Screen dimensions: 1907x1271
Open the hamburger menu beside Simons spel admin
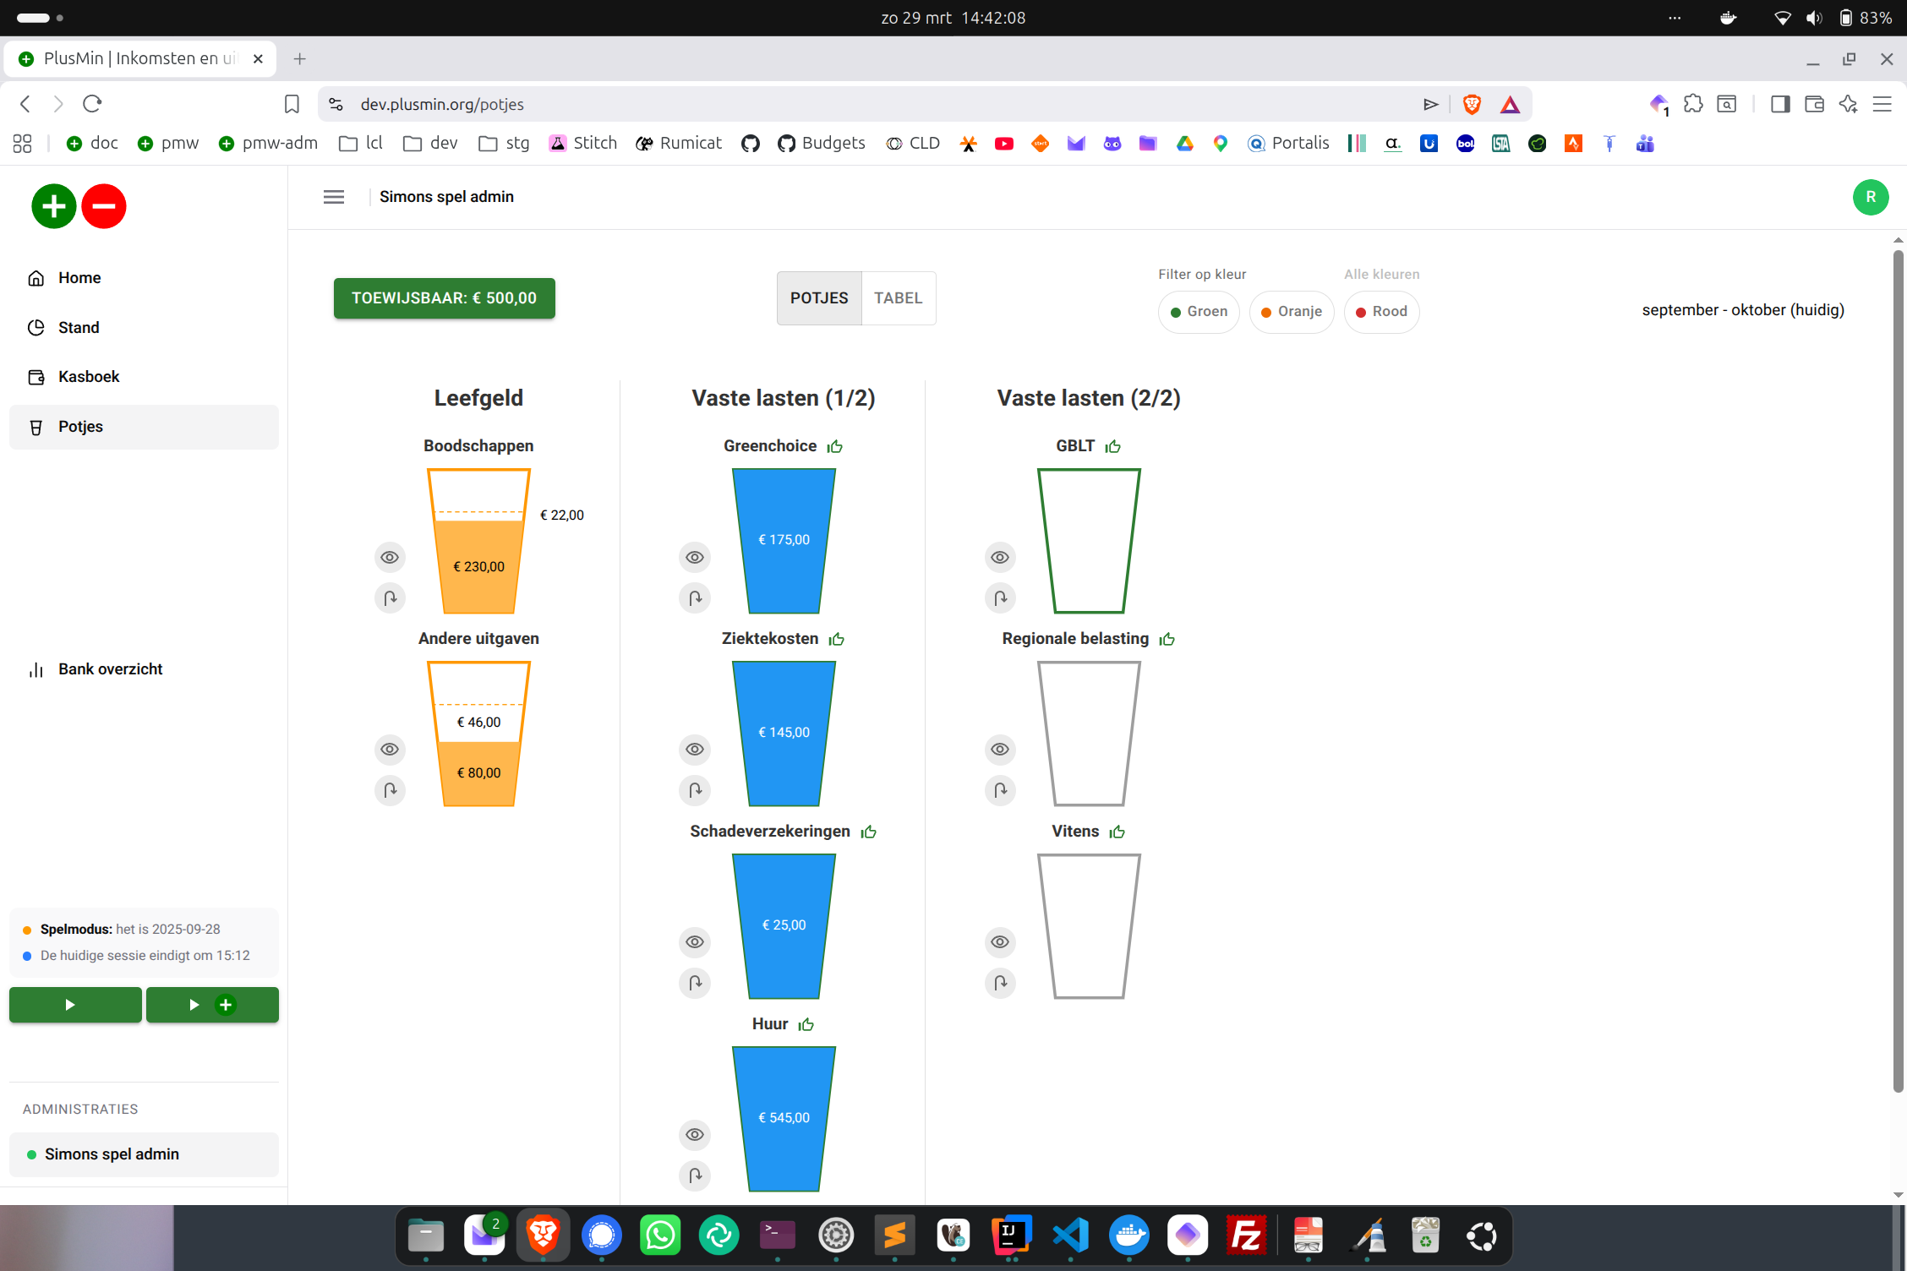click(334, 197)
